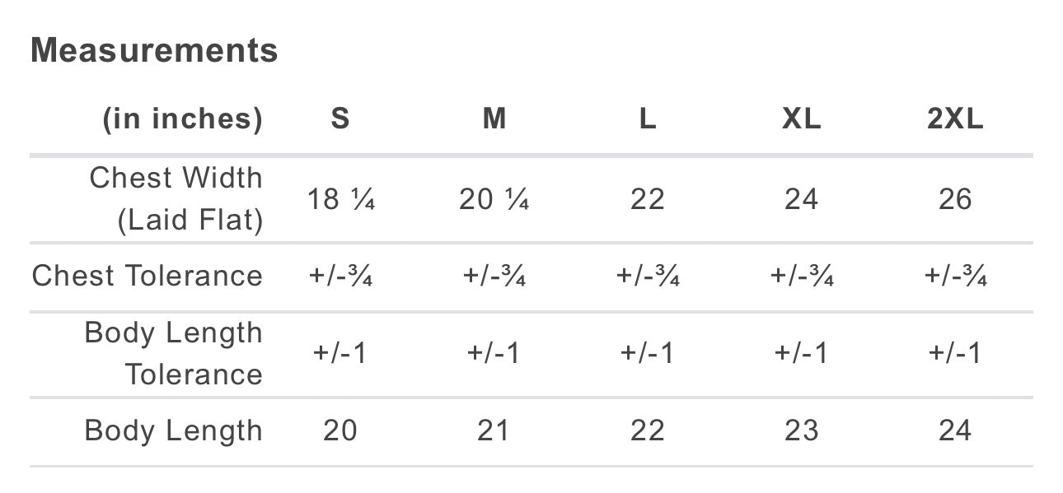This screenshot has height=493, width=1063.
Task: Click the Body Length Tolerance row label
Action: (x=174, y=354)
